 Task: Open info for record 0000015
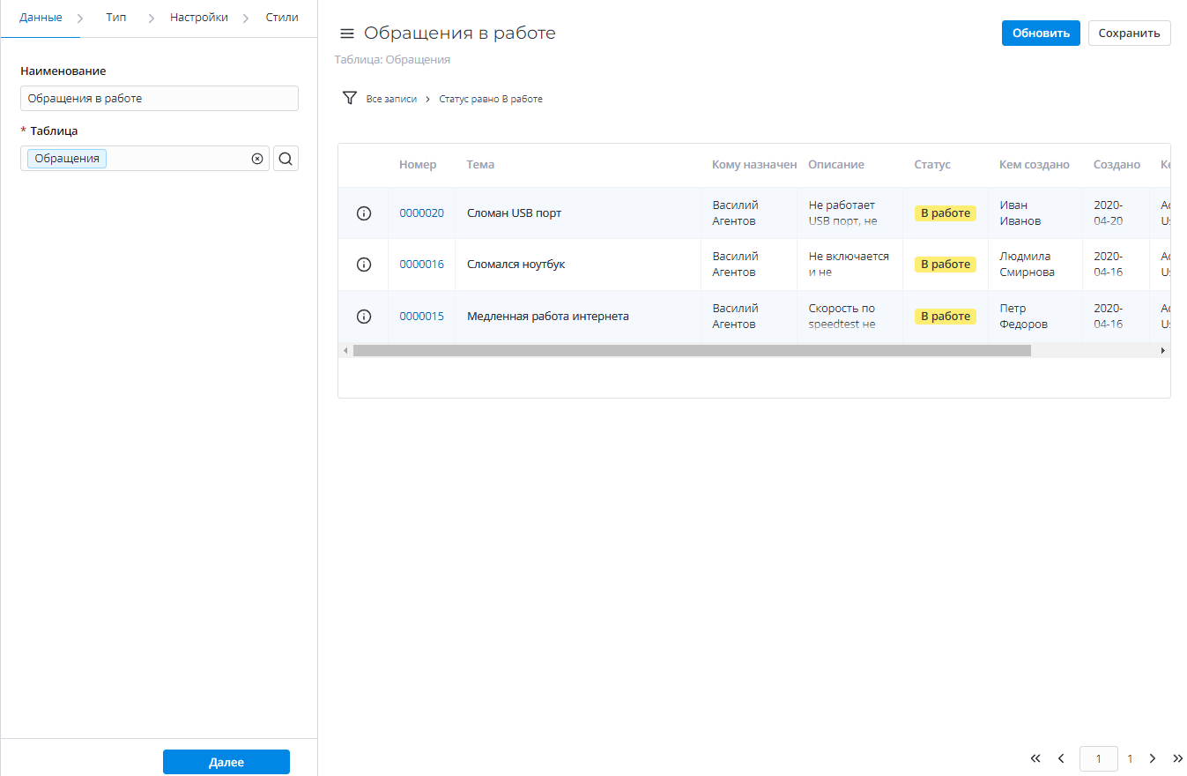point(363,317)
